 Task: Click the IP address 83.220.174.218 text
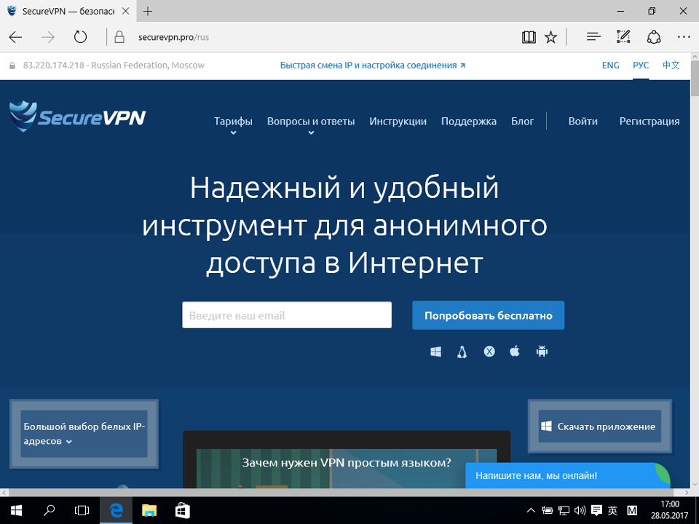[53, 65]
